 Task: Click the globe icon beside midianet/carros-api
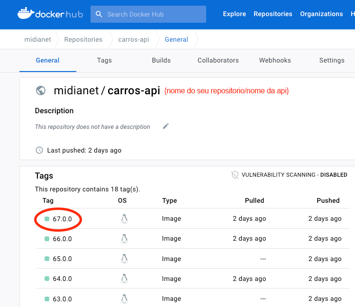tap(41, 90)
